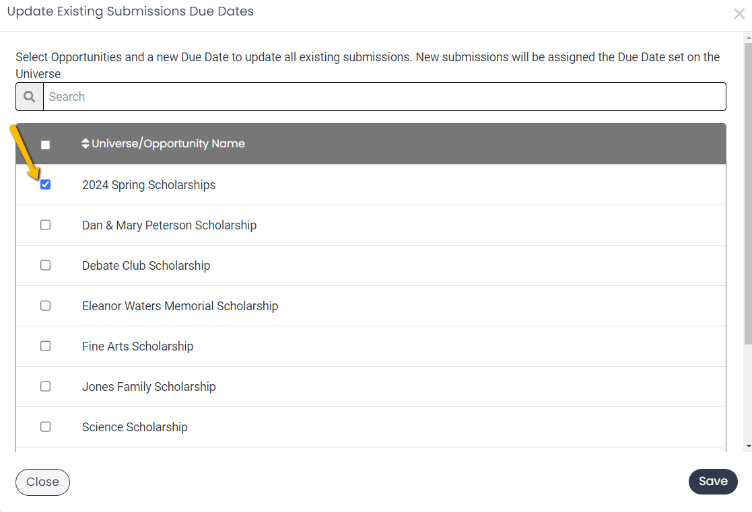Screen dimensions: 752x512
Task: Mark the Science Scholarship checkbox
Action: tap(46, 426)
